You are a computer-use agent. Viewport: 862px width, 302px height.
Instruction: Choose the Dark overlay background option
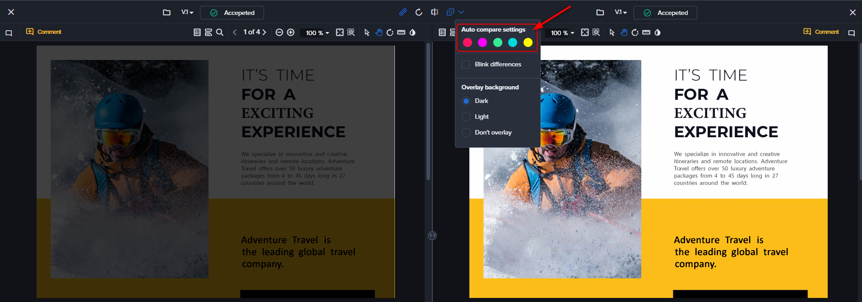point(466,101)
